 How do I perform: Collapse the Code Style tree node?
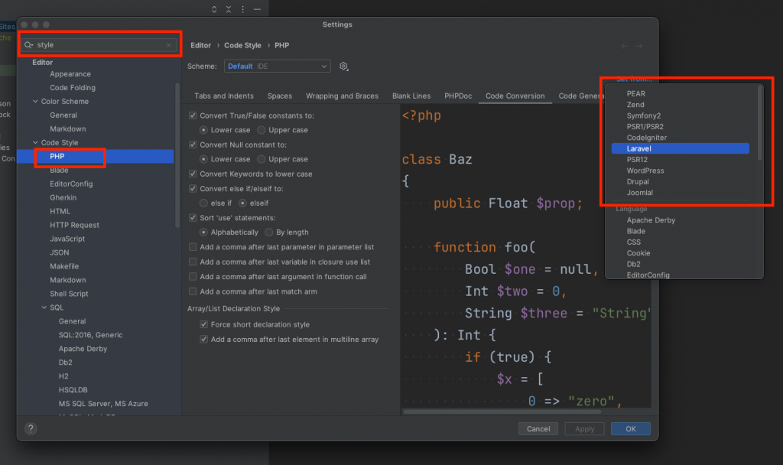35,142
